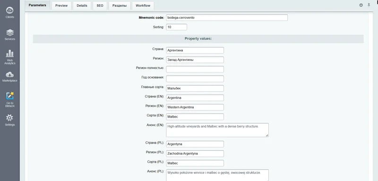Screen dimensions: 378x181
Task: Click the Регион field Запад Аргентины
Action: (x=195, y=60)
